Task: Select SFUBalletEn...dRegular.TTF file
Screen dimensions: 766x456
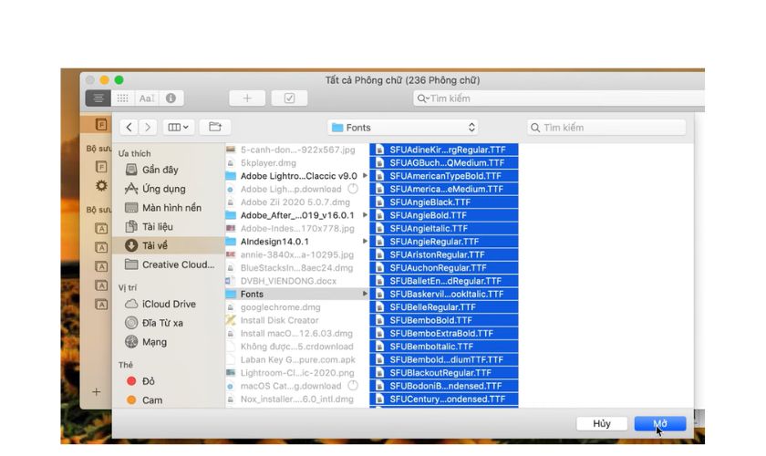Action: pyautogui.click(x=444, y=281)
